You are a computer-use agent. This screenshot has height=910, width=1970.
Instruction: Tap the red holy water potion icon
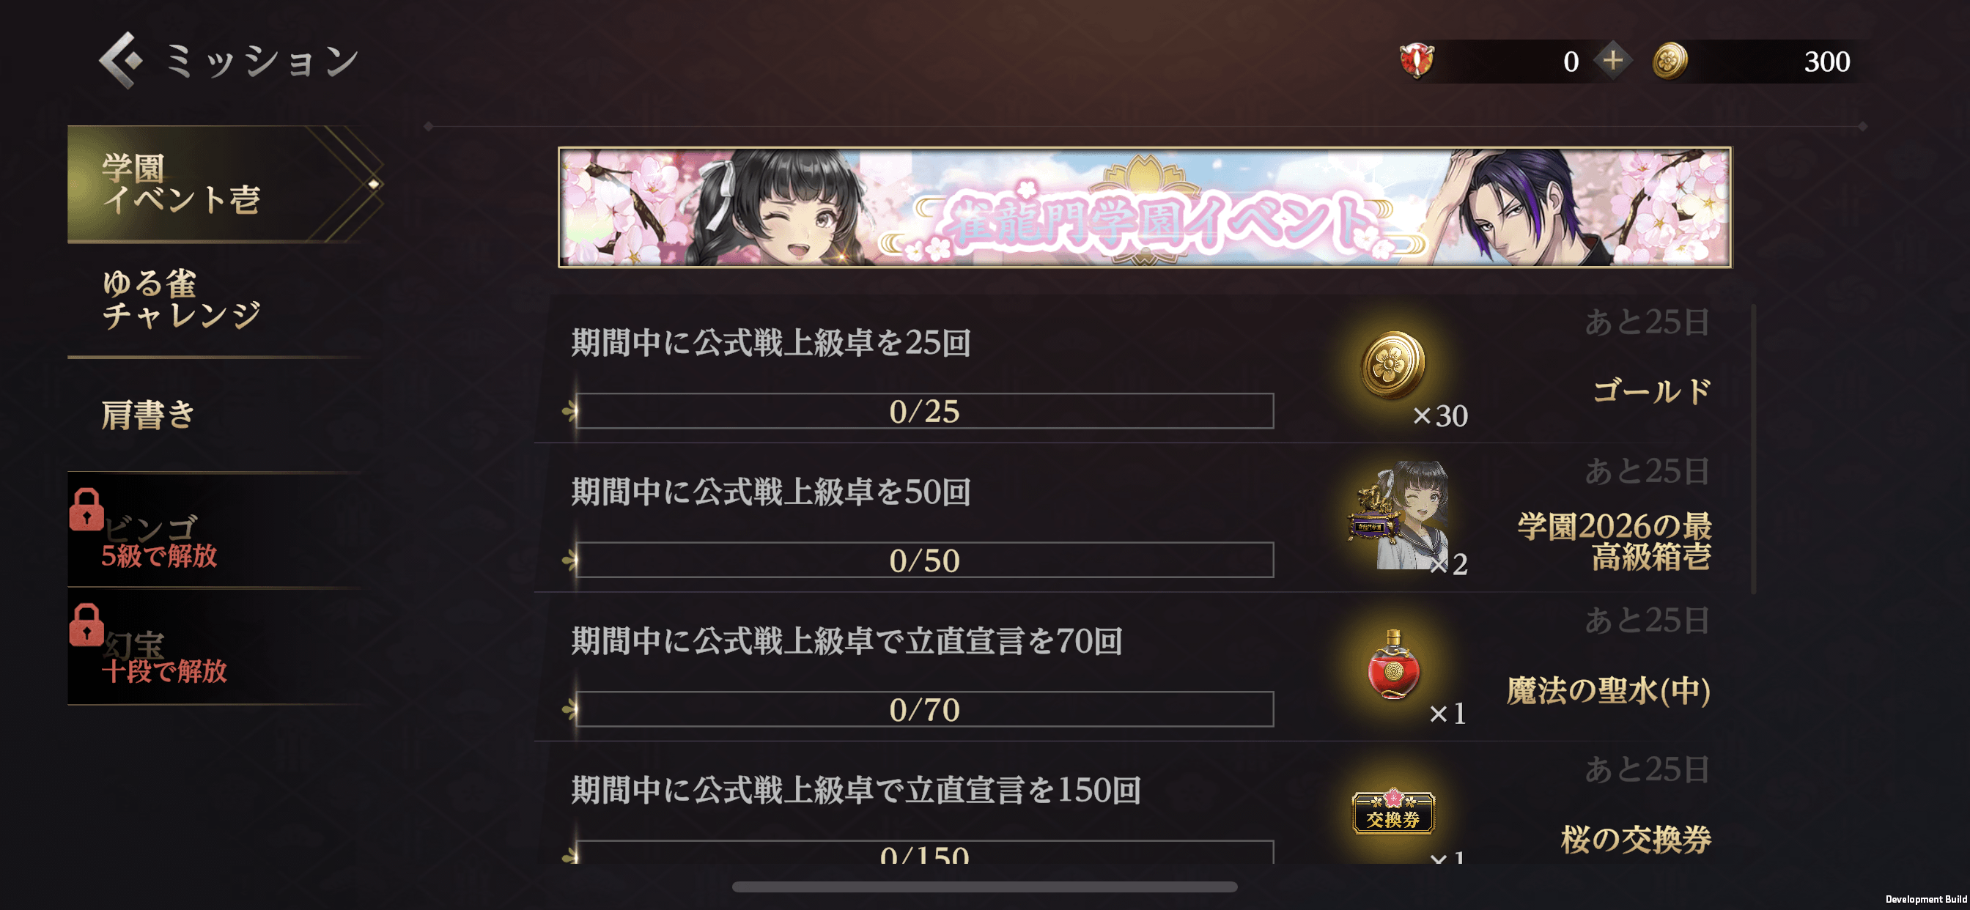[1393, 665]
